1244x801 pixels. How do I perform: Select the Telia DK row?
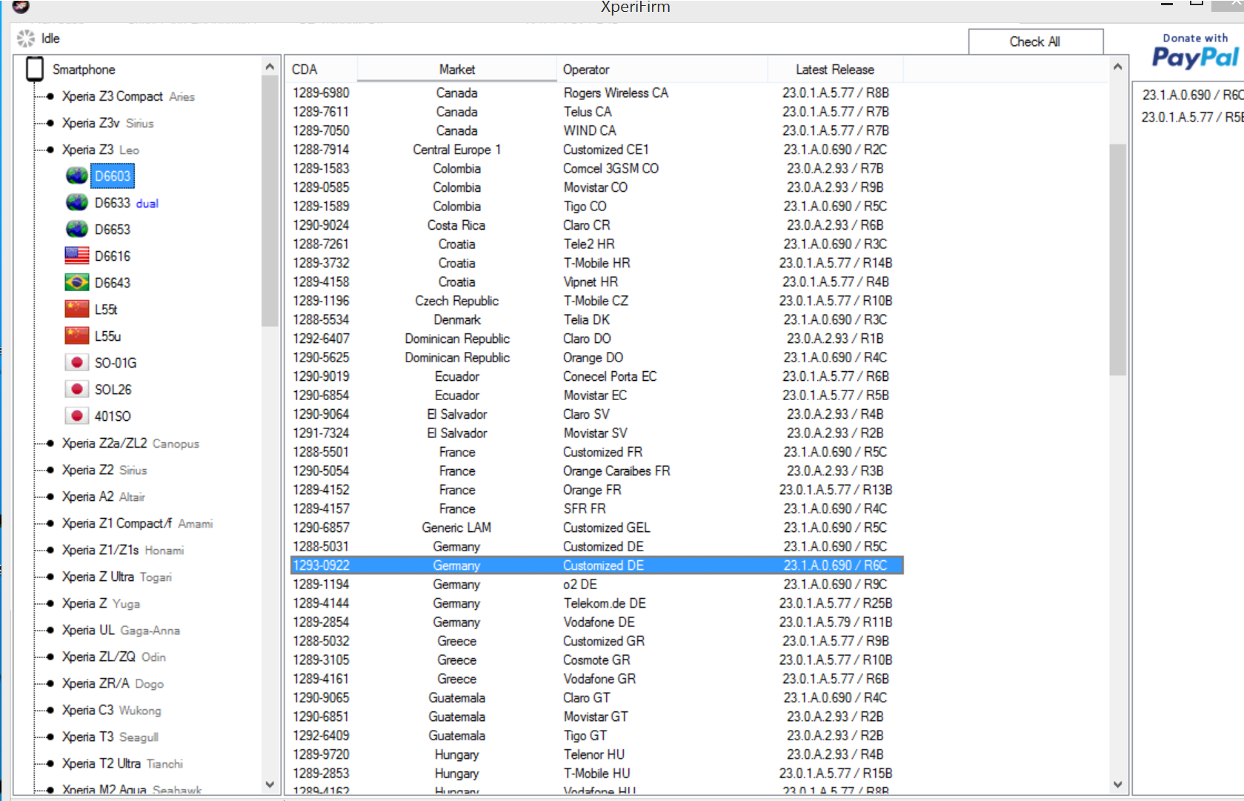point(596,319)
